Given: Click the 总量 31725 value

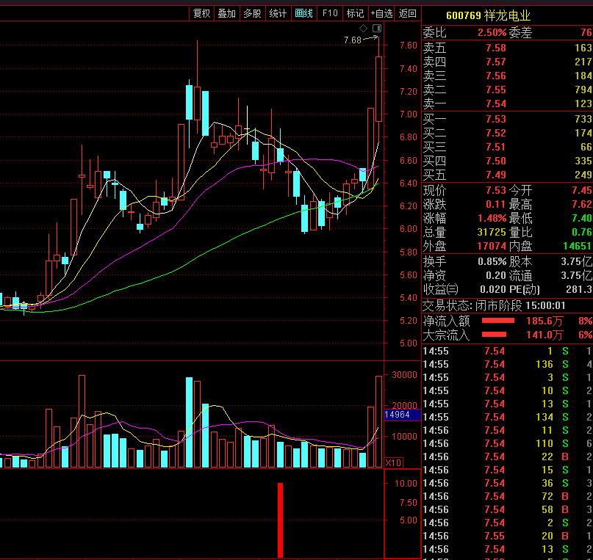Looking at the screenshot, I should click(492, 232).
